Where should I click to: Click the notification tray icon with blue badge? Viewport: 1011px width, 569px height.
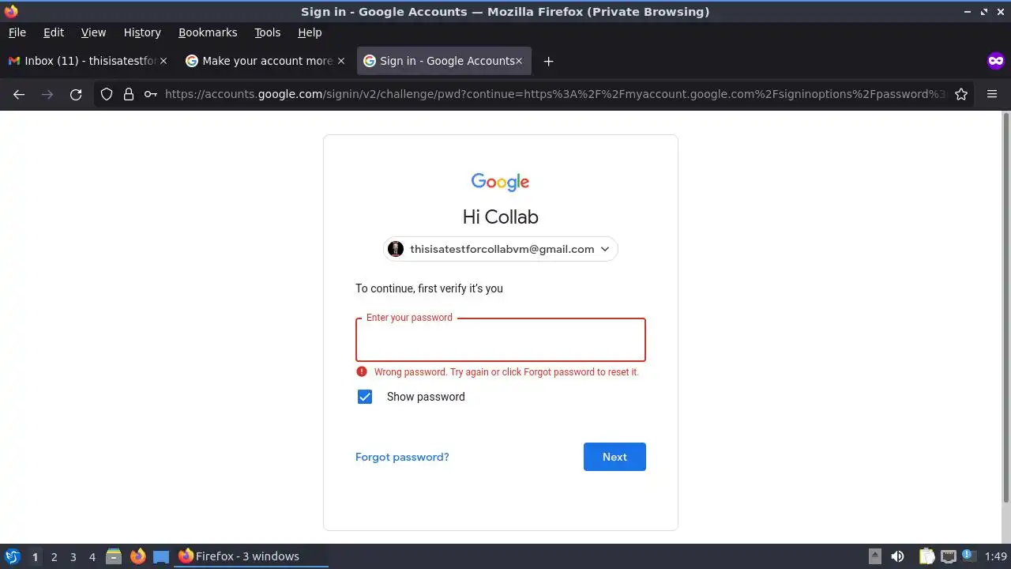click(x=969, y=556)
